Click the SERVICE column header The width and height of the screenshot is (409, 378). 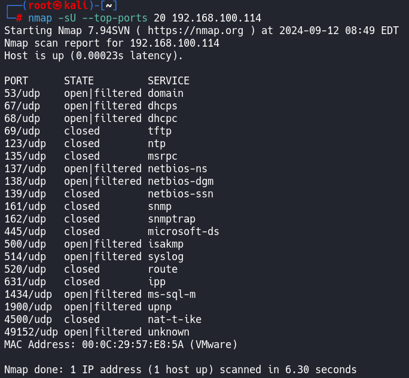pyautogui.click(x=169, y=81)
